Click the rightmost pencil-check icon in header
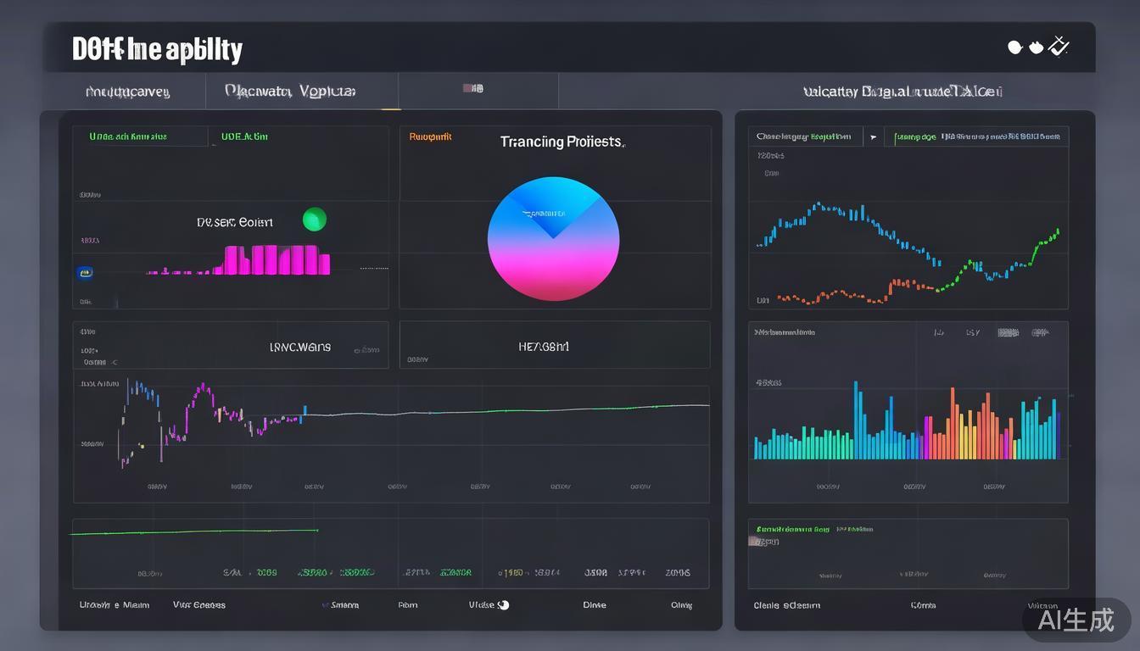The width and height of the screenshot is (1140, 651). coord(1059,46)
